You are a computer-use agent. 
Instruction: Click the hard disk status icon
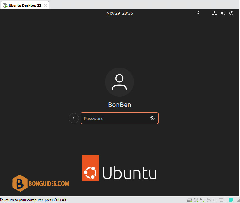(x=189, y=200)
